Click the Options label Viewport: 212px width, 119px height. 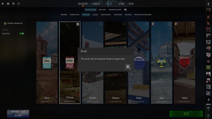(5, 30)
